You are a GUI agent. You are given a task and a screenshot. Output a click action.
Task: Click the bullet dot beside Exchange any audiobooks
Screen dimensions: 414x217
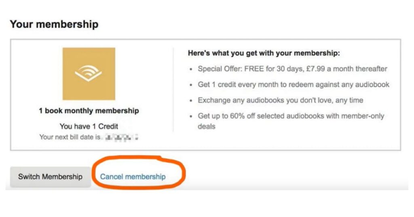(x=191, y=101)
